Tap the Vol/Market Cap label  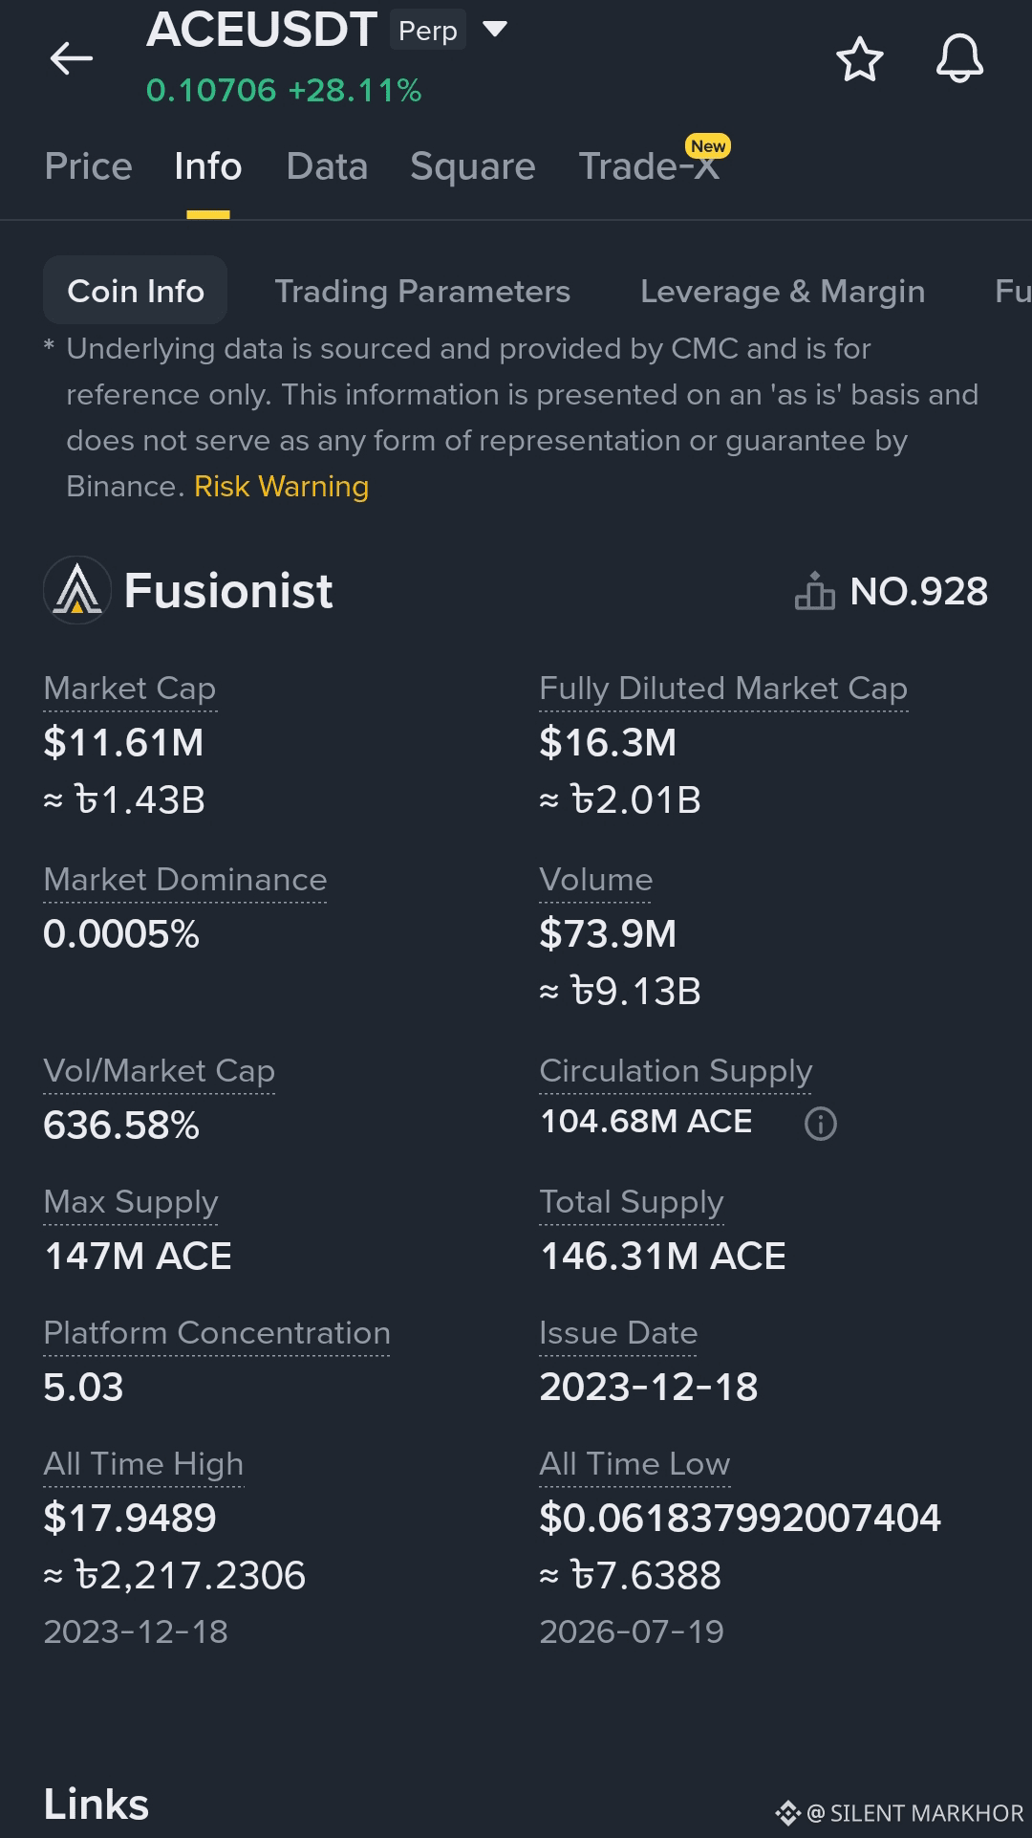click(159, 1071)
